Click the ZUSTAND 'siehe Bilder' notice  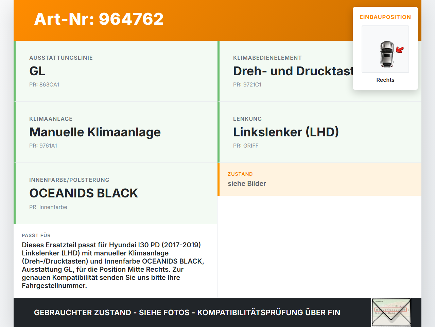[x=247, y=184]
